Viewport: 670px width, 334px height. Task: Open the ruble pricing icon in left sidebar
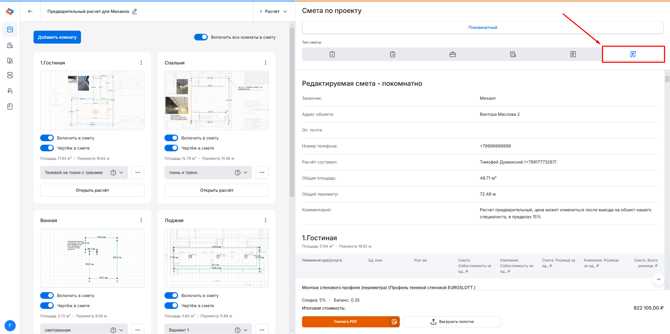click(10, 91)
